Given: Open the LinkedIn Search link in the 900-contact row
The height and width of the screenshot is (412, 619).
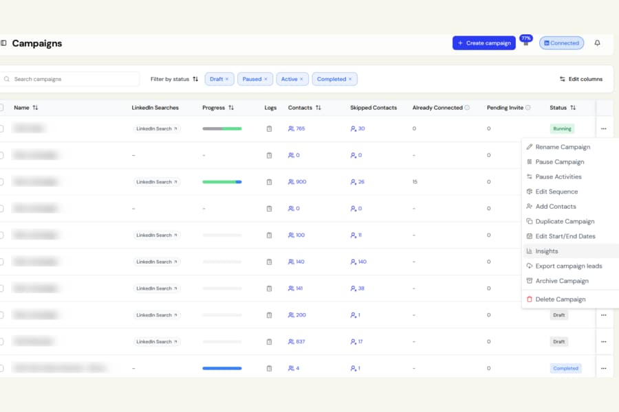Looking at the screenshot, I should tap(156, 182).
